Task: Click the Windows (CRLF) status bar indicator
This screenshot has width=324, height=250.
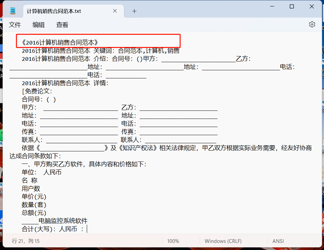Action: click(x=223, y=241)
